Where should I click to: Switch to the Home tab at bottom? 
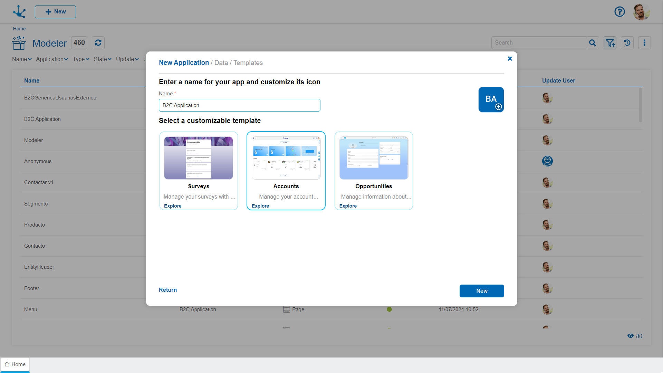15,364
